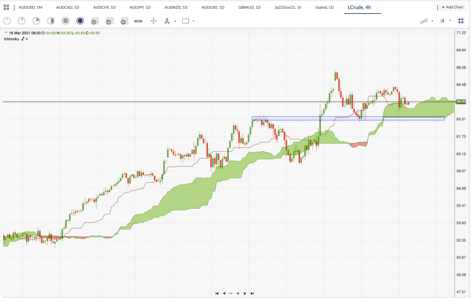Expand the chart type dropdown arrow
The height and width of the screenshot is (298, 471).
point(450,21)
